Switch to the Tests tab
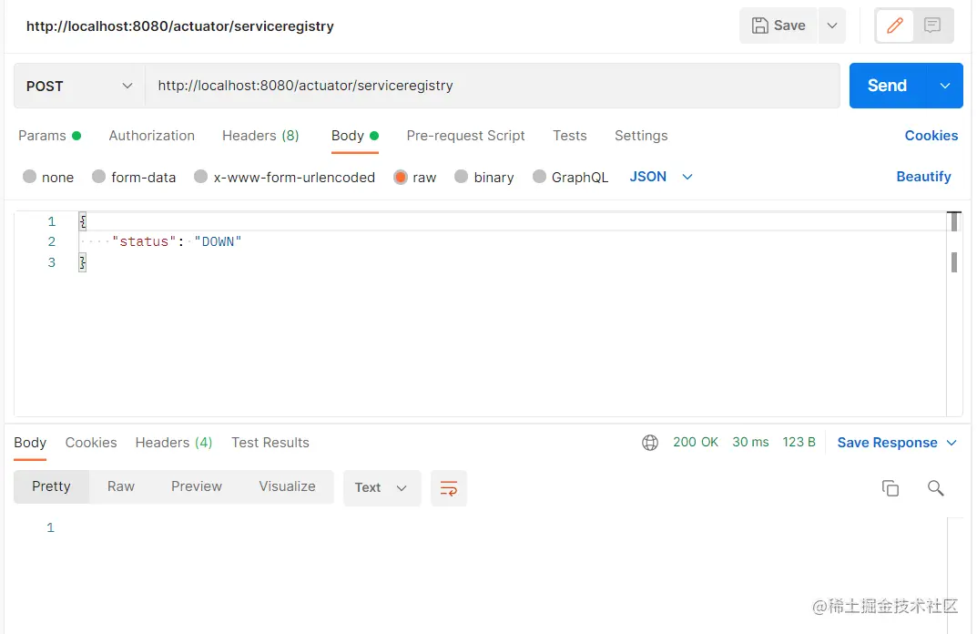 coord(569,136)
